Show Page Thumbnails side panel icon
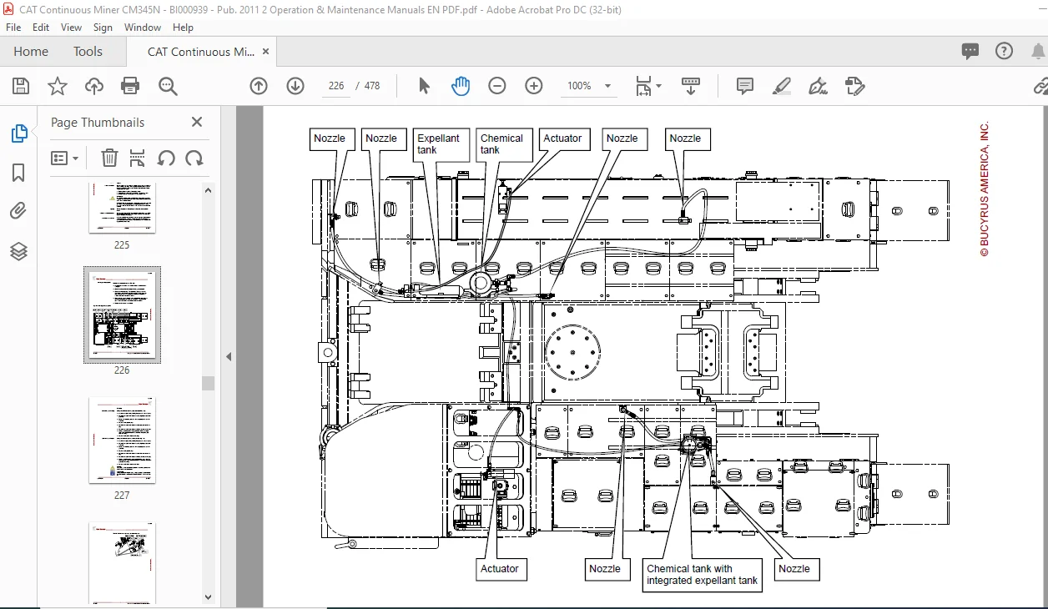Image resolution: width=1048 pixels, height=609 pixels. click(x=18, y=133)
